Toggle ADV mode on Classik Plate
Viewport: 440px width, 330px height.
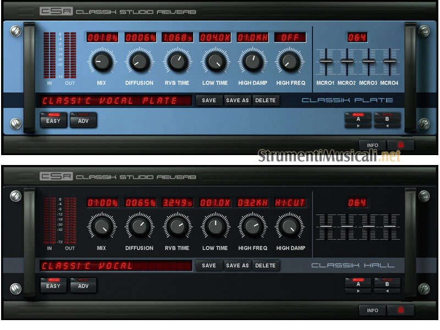(83, 120)
